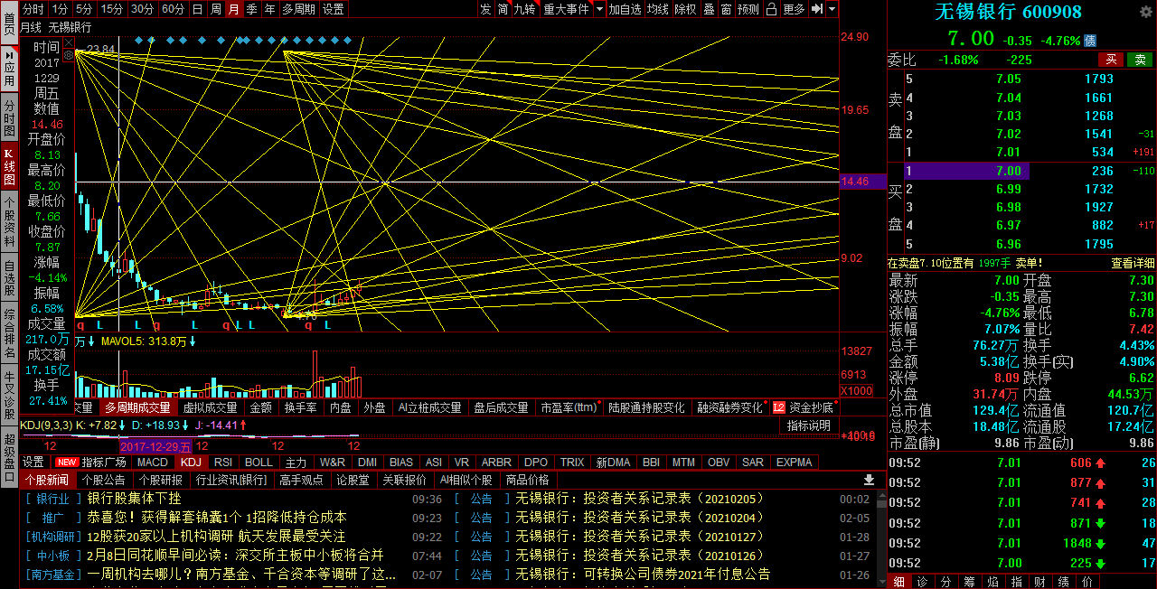Expand the last dropdown arrow in chart toolbar
Viewport: 1157px width, 589px height.
[x=832, y=9]
